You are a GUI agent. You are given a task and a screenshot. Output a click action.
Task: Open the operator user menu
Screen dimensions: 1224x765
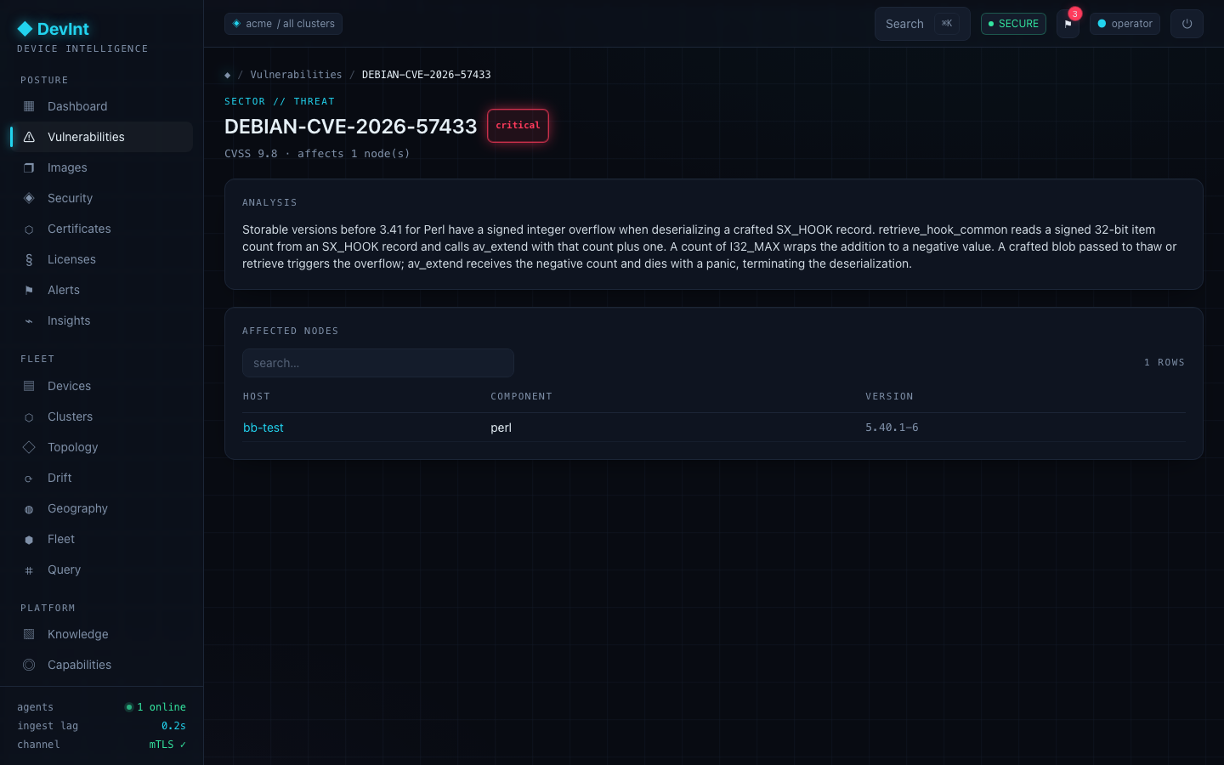1125,24
